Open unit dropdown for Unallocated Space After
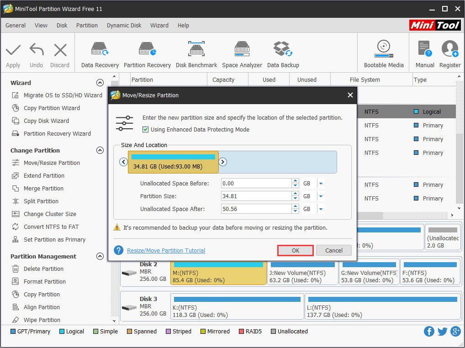Screen dimensions: 465x348 pos(321,209)
